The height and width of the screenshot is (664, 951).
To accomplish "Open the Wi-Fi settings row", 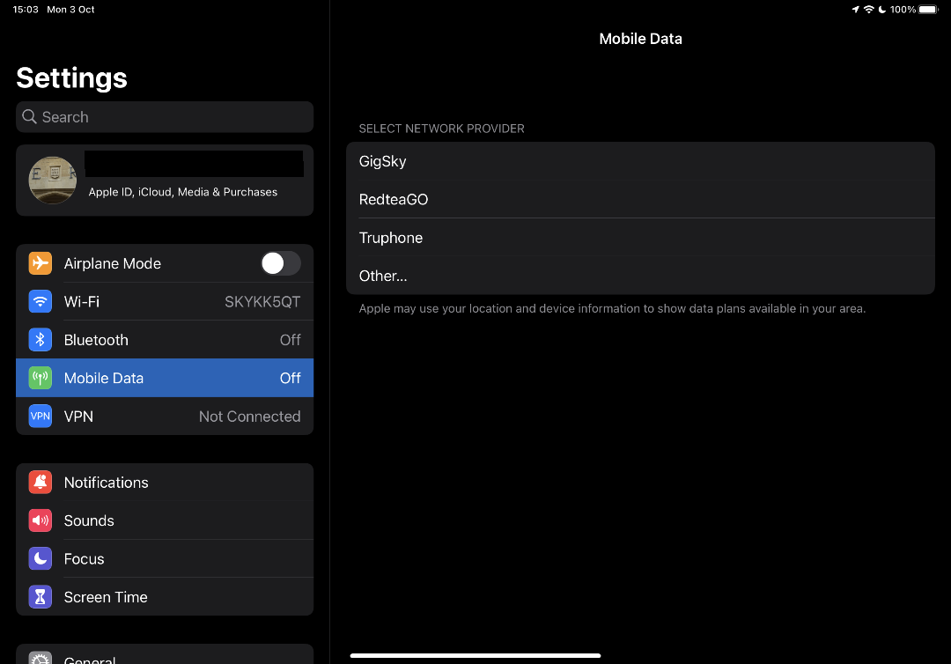I will (165, 301).
